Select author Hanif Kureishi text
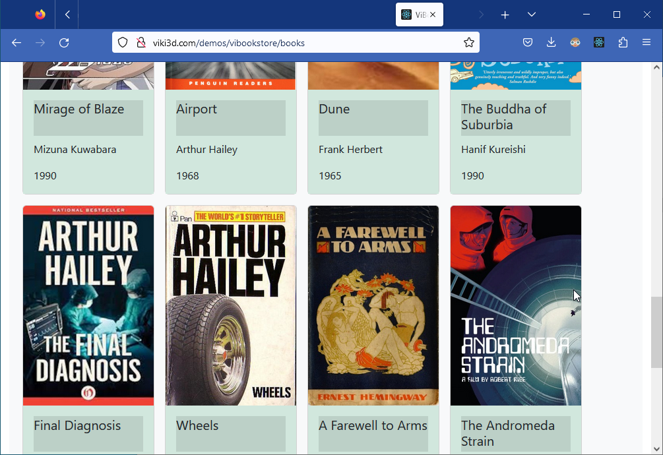 (x=493, y=150)
